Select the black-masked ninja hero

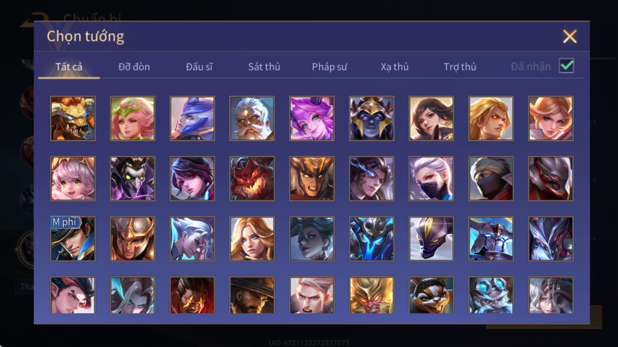pyautogui.click(x=491, y=179)
